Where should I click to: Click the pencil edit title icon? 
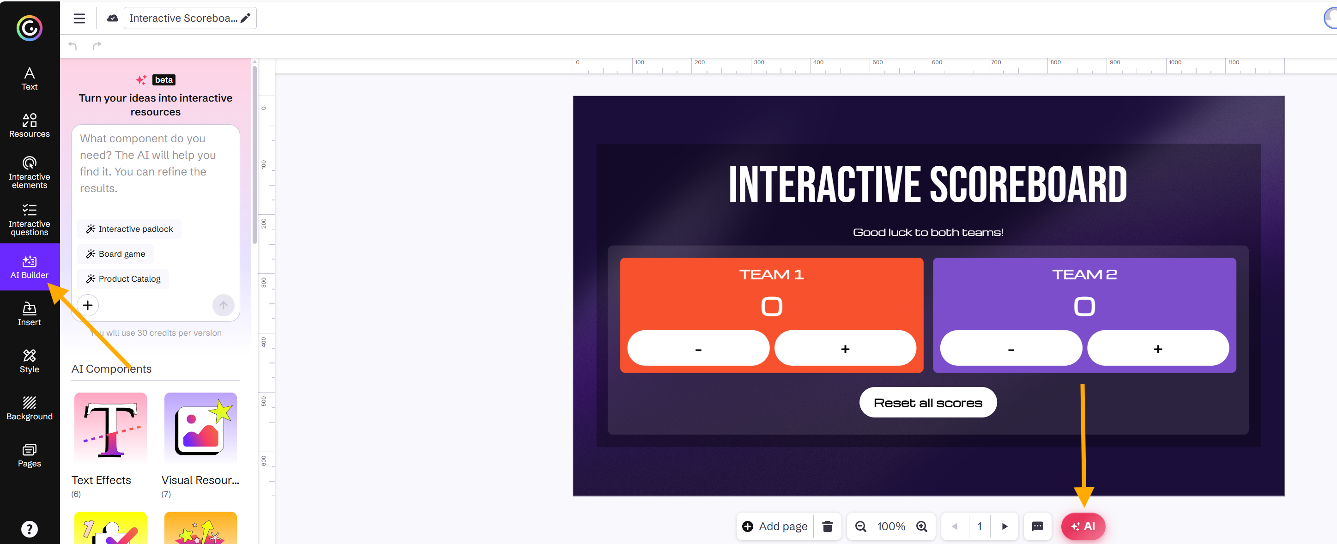tap(246, 18)
